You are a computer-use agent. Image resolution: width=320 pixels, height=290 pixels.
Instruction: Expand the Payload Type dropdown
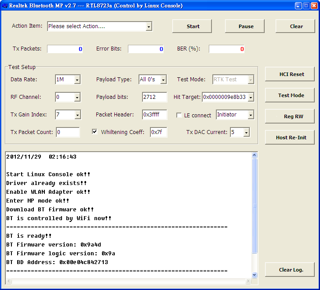(163, 80)
